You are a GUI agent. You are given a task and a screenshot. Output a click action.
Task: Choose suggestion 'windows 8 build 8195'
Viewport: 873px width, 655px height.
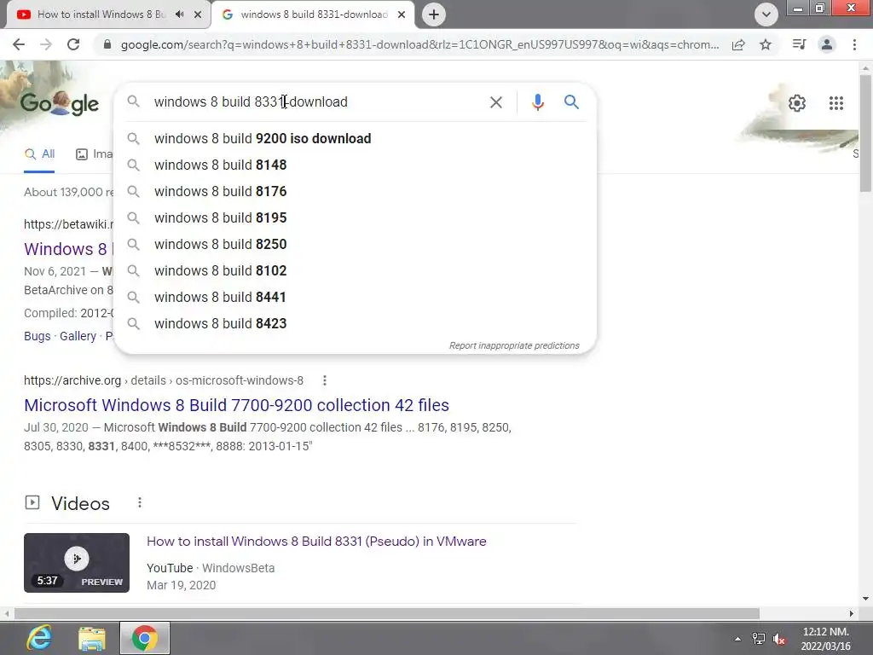pos(356,217)
